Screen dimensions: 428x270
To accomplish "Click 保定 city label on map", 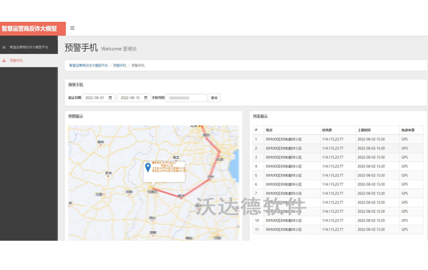I will click(176, 157).
